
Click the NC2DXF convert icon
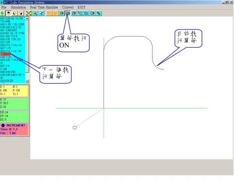(49, 13)
